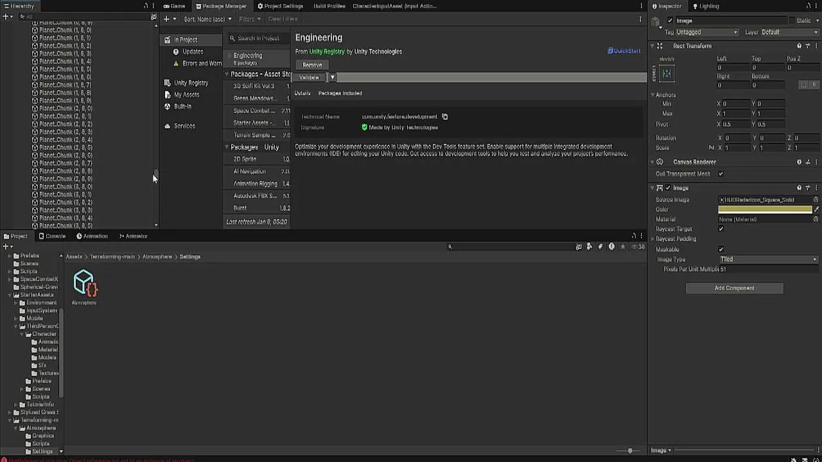Image resolution: width=822 pixels, height=462 pixels.
Task: Collapse the Canvas Renderer component
Action: pyautogui.click(x=652, y=162)
